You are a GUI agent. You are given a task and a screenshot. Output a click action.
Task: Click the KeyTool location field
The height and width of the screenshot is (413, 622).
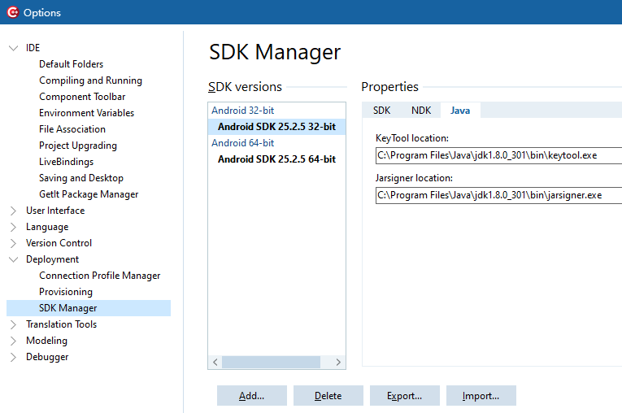pyautogui.click(x=498, y=155)
